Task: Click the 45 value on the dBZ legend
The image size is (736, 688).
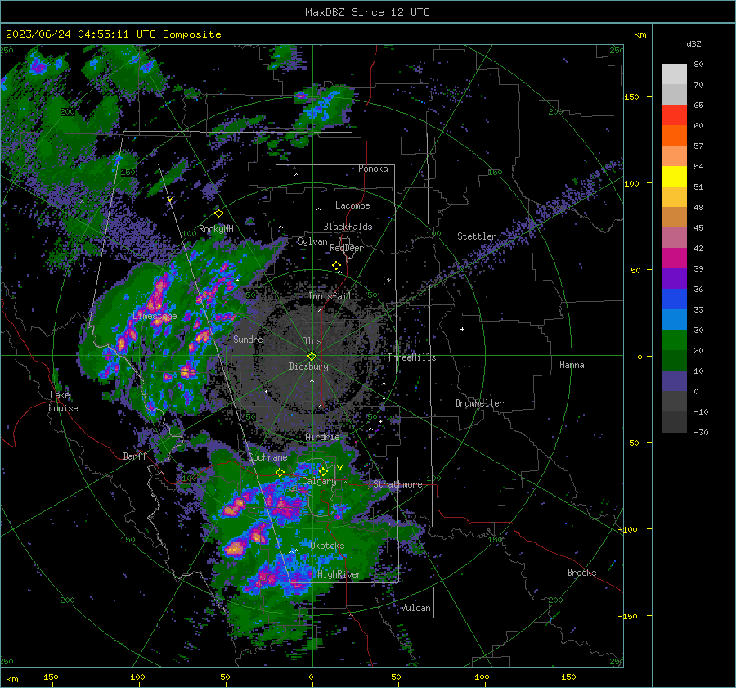Action: coord(698,227)
